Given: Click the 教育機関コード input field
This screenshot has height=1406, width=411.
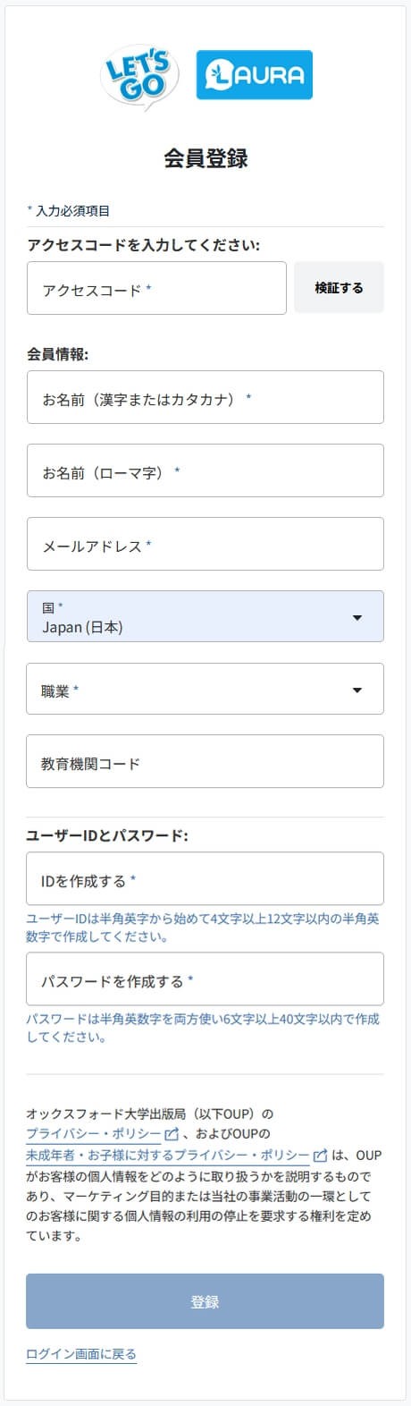Looking at the screenshot, I should [205, 761].
